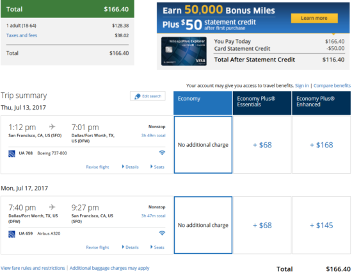Expand Seats for the UA 708 flight
Screen dimensions: 352x275
[x=157, y=167]
